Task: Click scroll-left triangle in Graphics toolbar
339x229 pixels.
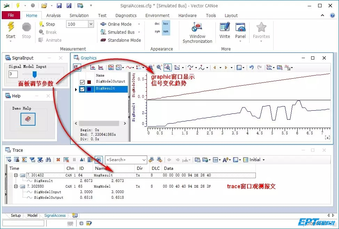Action: point(215,68)
